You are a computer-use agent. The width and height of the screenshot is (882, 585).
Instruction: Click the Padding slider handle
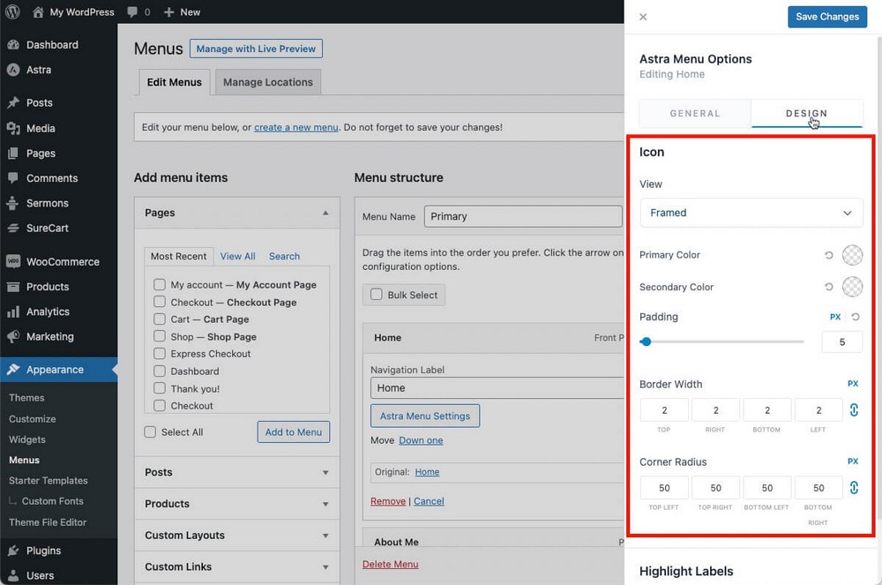click(646, 341)
